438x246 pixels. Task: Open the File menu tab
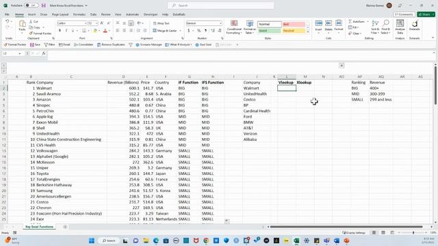pyautogui.click(x=7, y=14)
